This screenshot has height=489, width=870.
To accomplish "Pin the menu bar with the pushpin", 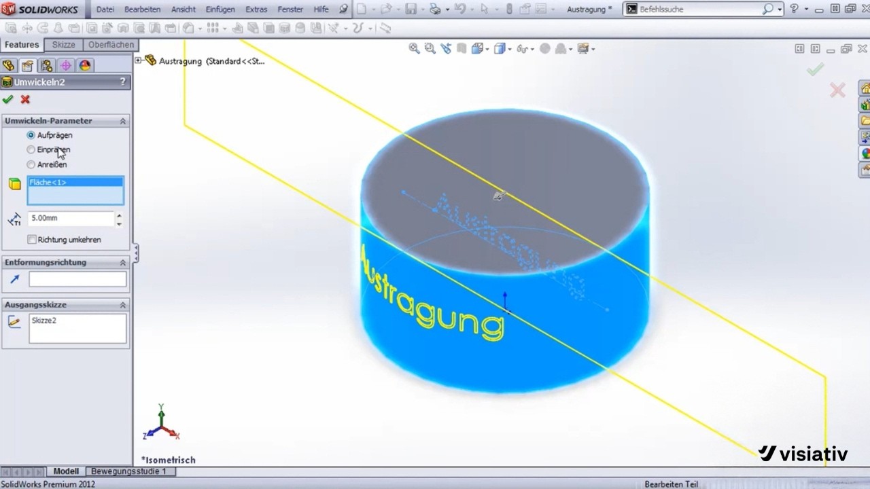I will [343, 9].
